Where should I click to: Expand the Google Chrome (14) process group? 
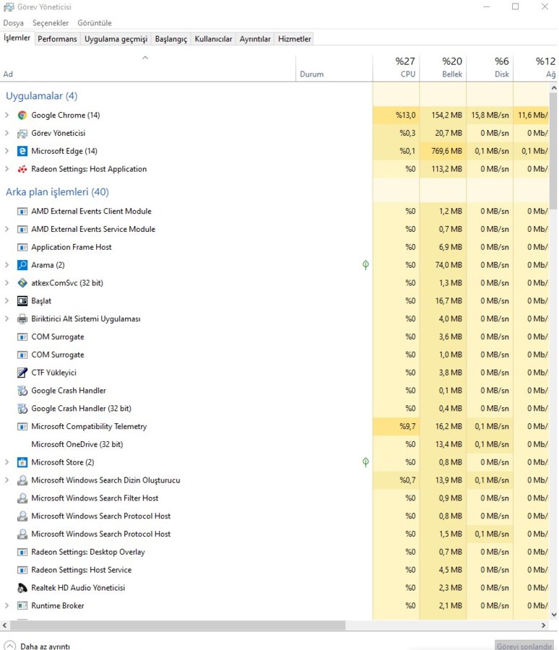[6, 115]
